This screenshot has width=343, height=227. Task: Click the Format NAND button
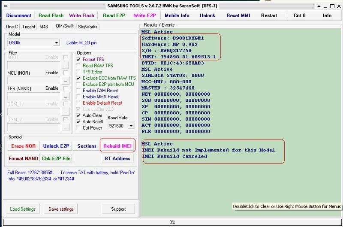(24, 158)
